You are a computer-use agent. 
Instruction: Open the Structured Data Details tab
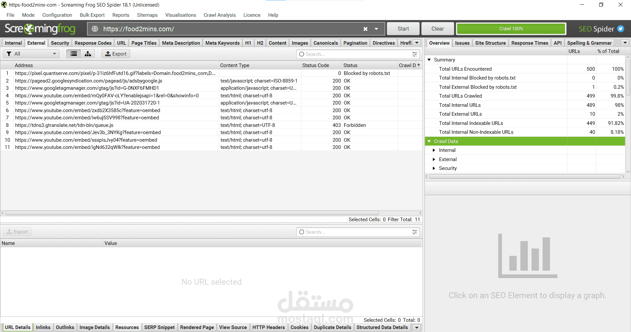pos(382,327)
